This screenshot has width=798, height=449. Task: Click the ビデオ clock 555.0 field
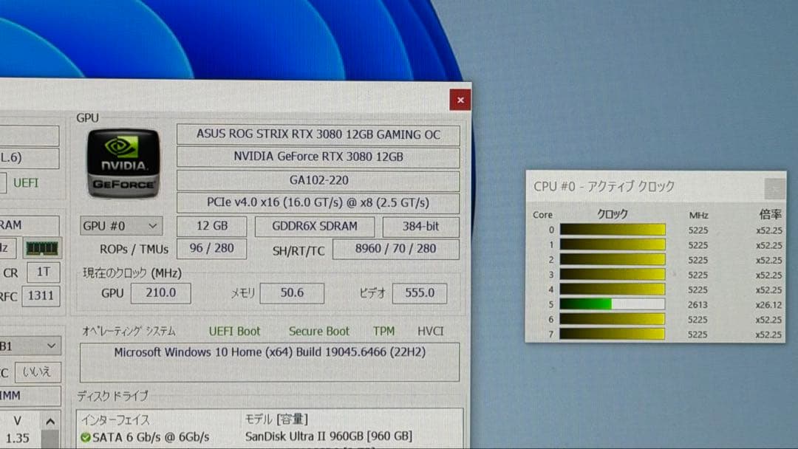(419, 293)
